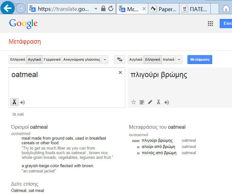Click the blue Μετάφραση translate button
Screen dimensions: 232x195
[200, 59]
